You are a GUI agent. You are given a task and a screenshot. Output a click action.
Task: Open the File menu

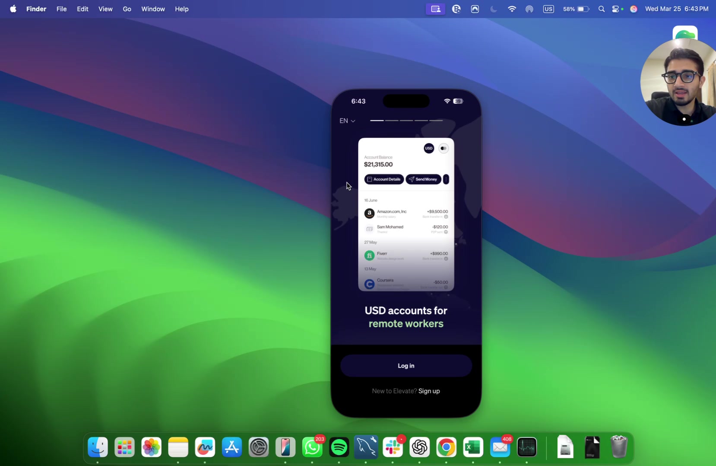[61, 9]
